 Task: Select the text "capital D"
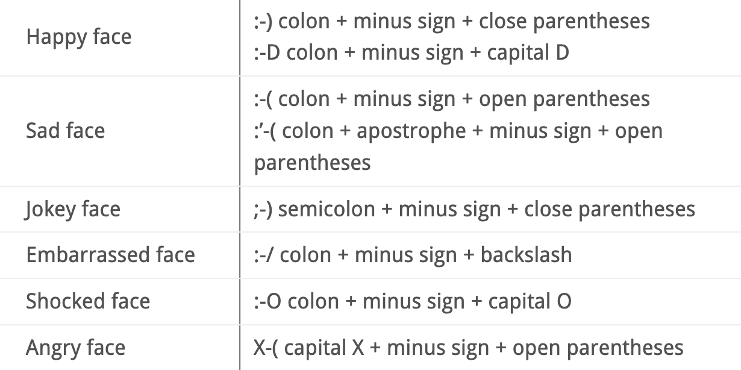pos(528,53)
